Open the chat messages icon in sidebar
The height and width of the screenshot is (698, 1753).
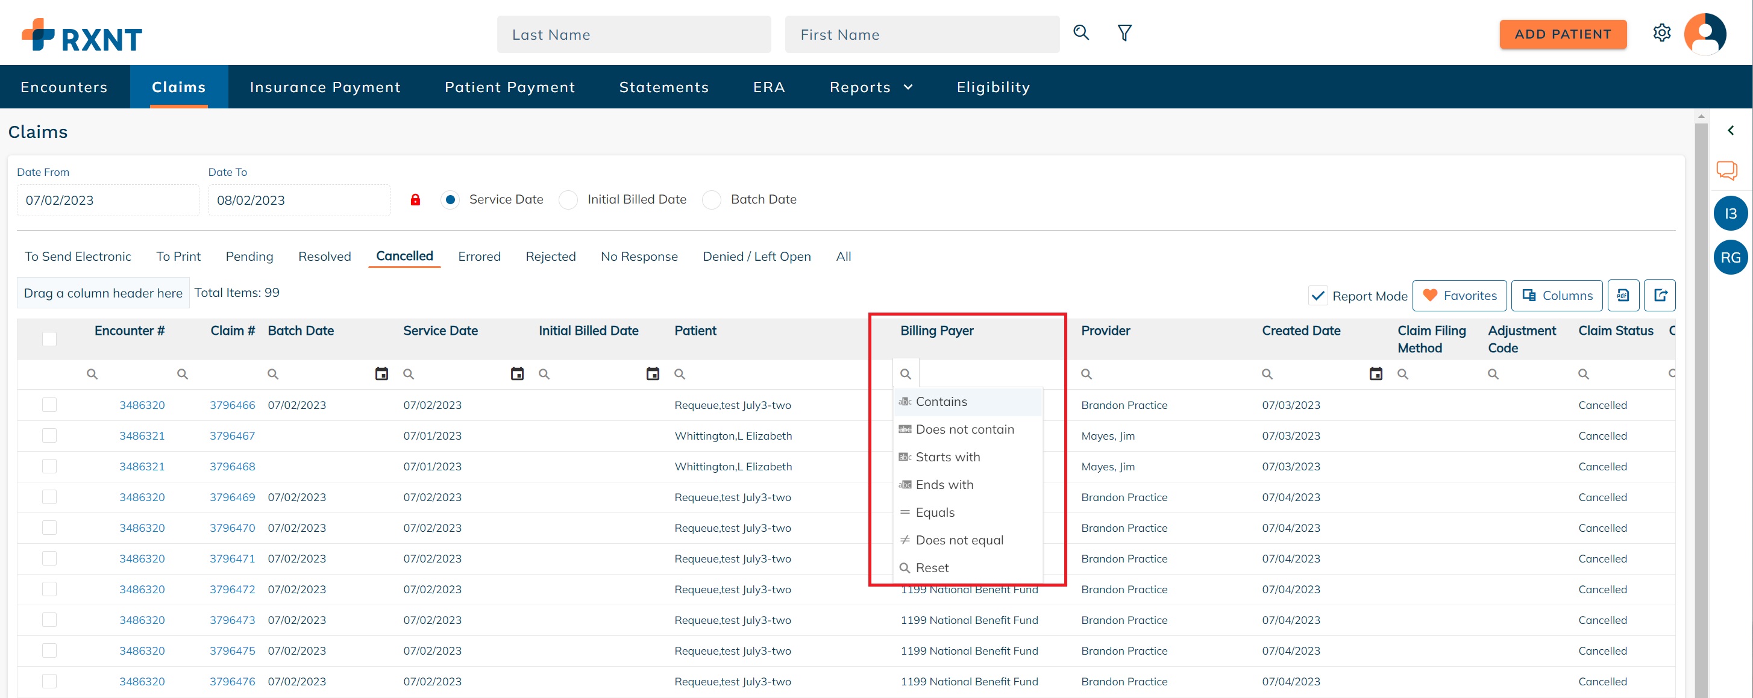tap(1726, 169)
